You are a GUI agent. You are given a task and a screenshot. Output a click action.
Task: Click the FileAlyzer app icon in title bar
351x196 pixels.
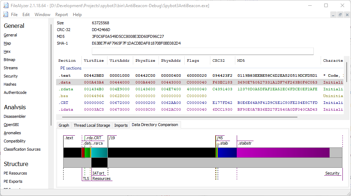6,5
